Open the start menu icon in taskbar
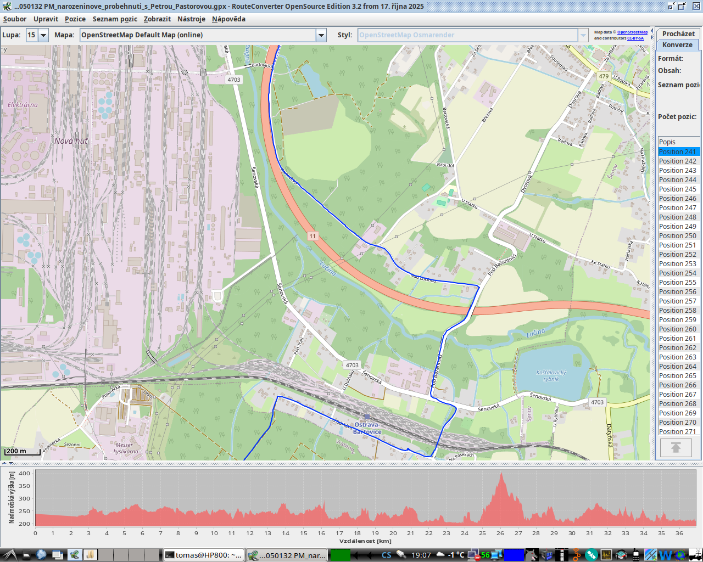The height and width of the screenshot is (562, 703). pyautogui.click(x=9, y=555)
